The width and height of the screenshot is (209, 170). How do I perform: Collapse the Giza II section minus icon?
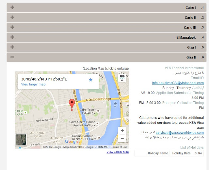(12, 57)
